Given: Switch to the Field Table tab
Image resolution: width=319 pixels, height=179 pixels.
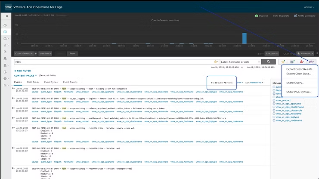Looking at the screenshot, I should [x=33, y=82].
